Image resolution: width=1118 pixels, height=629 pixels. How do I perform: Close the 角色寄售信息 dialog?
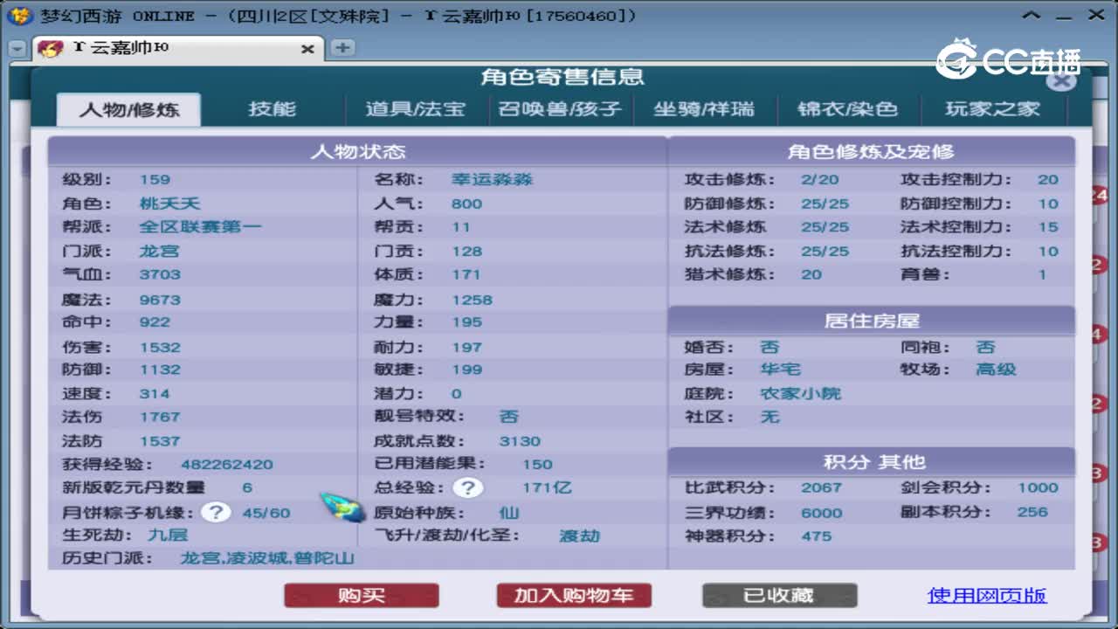pos(1060,82)
